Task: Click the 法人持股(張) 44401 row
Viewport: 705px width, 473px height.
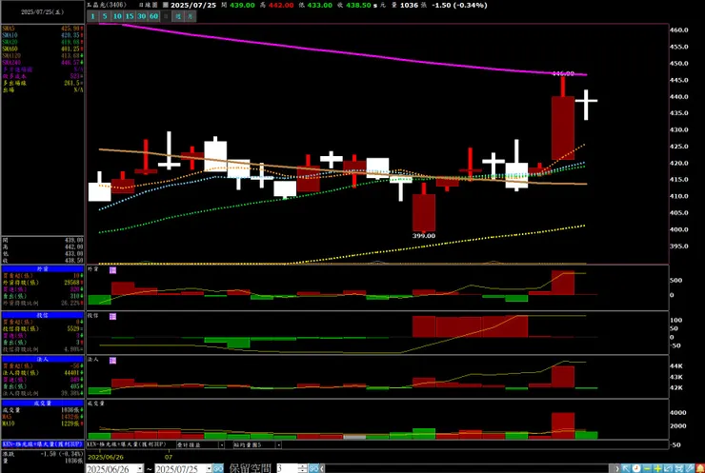Action: [x=42, y=373]
